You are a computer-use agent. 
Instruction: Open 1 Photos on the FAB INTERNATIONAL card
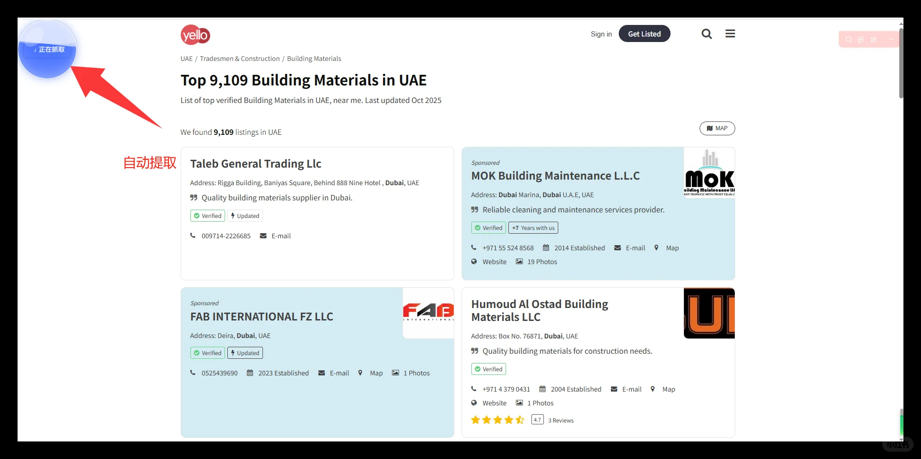[x=416, y=373]
